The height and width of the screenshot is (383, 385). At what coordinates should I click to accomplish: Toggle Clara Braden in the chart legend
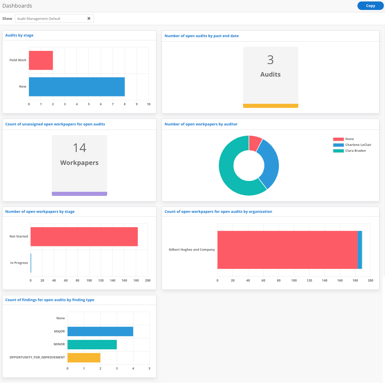(x=355, y=151)
